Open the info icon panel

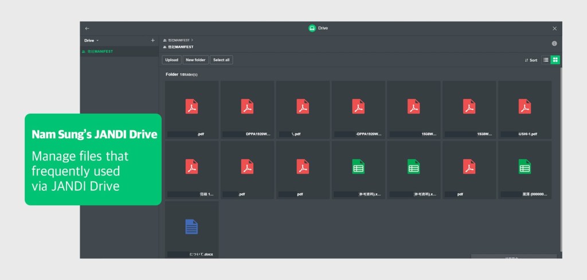tap(554, 43)
